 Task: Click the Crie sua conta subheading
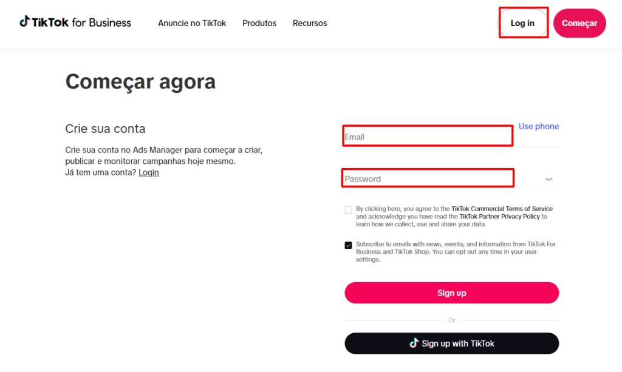click(105, 129)
